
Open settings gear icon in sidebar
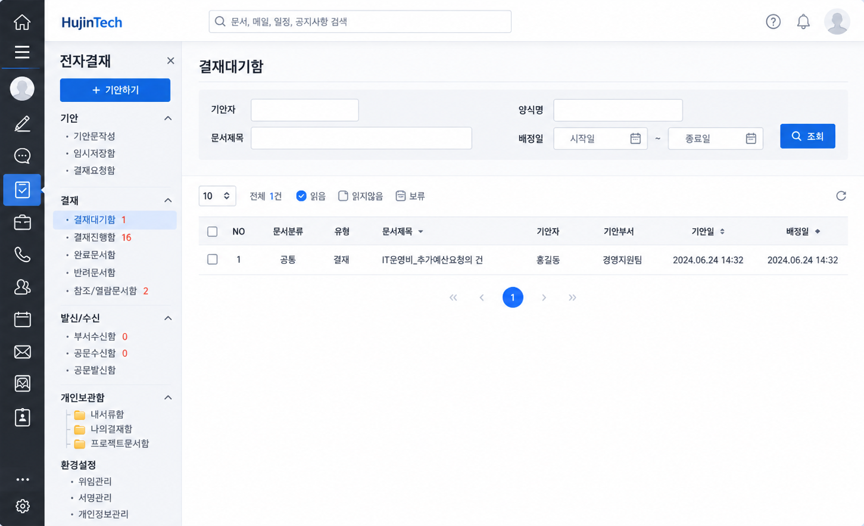[x=22, y=506]
